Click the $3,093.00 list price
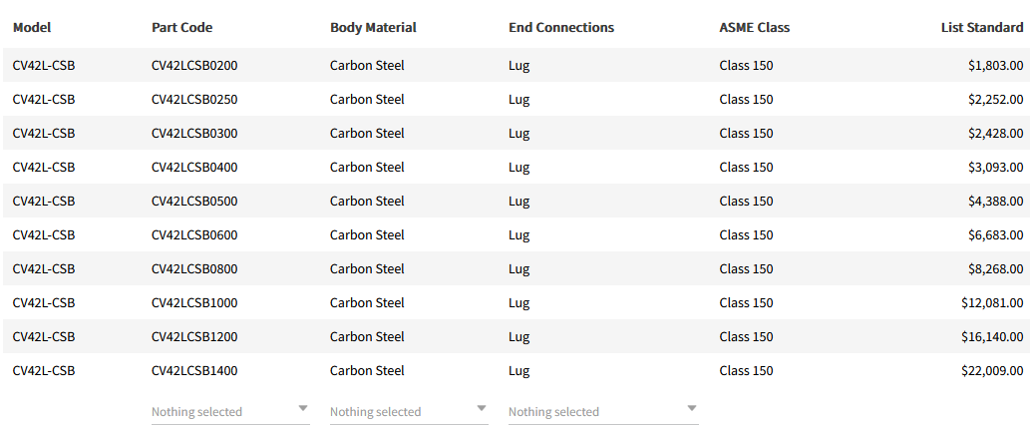The width and height of the screenshot is (1030, 428). 995,168
